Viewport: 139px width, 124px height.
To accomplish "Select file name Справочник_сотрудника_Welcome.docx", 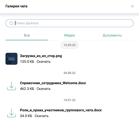I will [53, 83].
